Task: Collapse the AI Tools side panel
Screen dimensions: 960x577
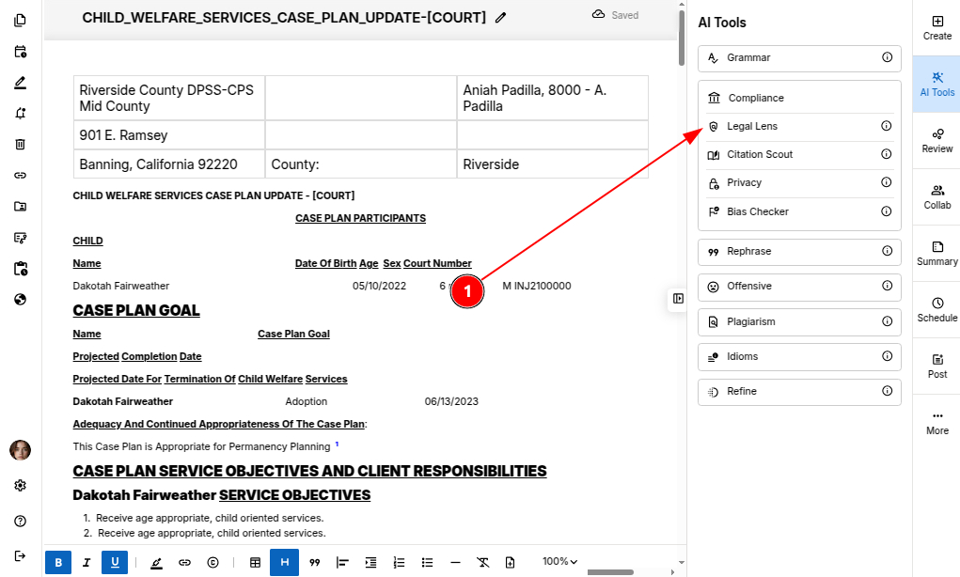Action: [x=678, y=298]
